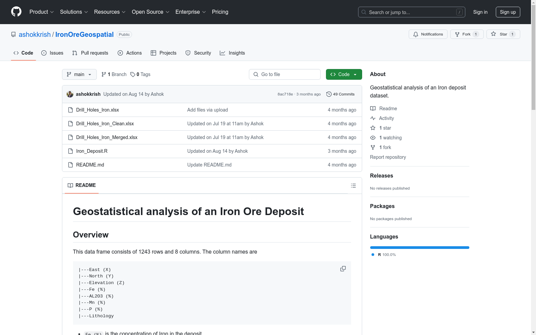This screenshot has height=335, width=536.
Task: Open the Product menu
Action: coord(42,12)
